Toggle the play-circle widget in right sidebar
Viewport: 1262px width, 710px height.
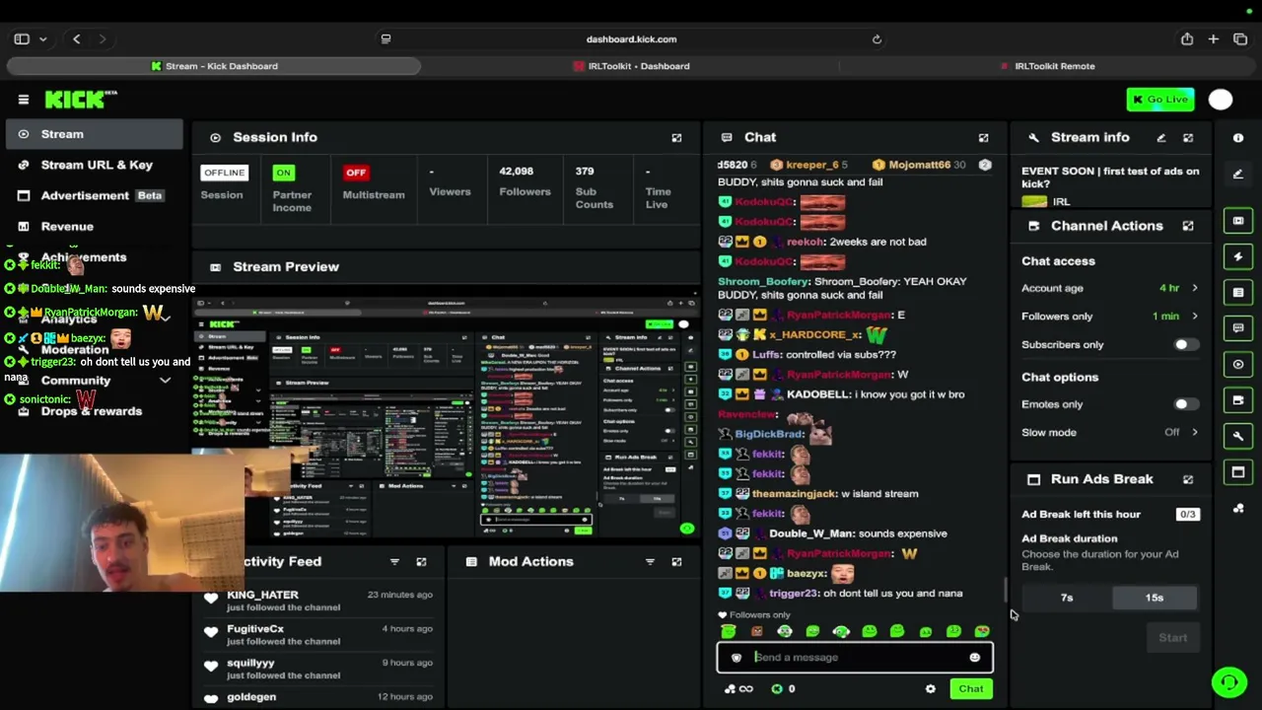tap(1238, 364)
